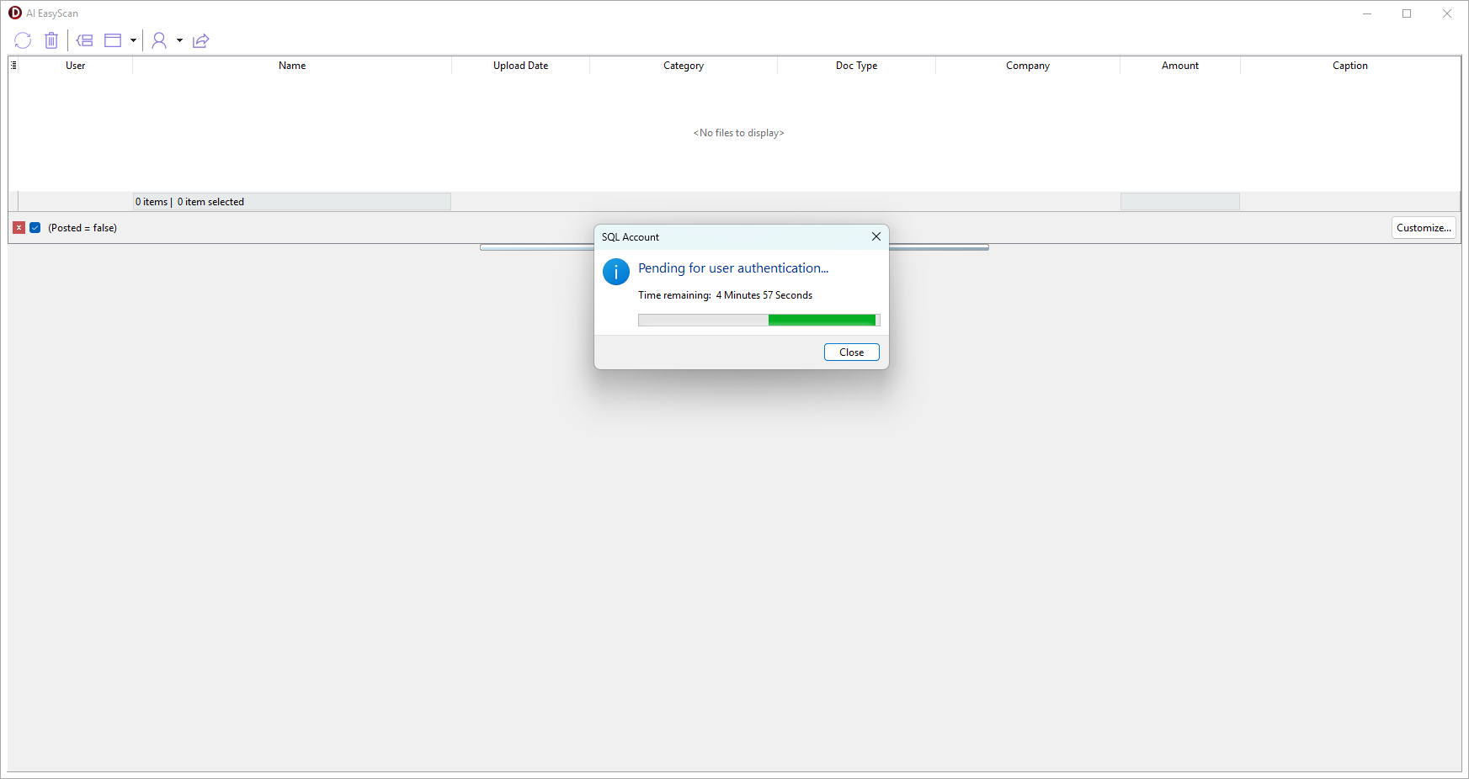Click the Refresh icon in the toolbar

[x=23, y=40]
